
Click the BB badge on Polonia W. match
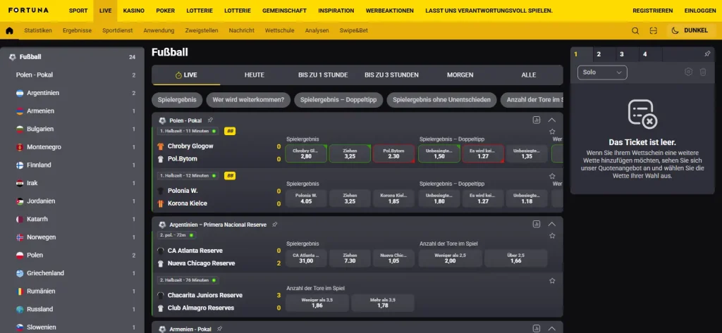click(230, 176)
